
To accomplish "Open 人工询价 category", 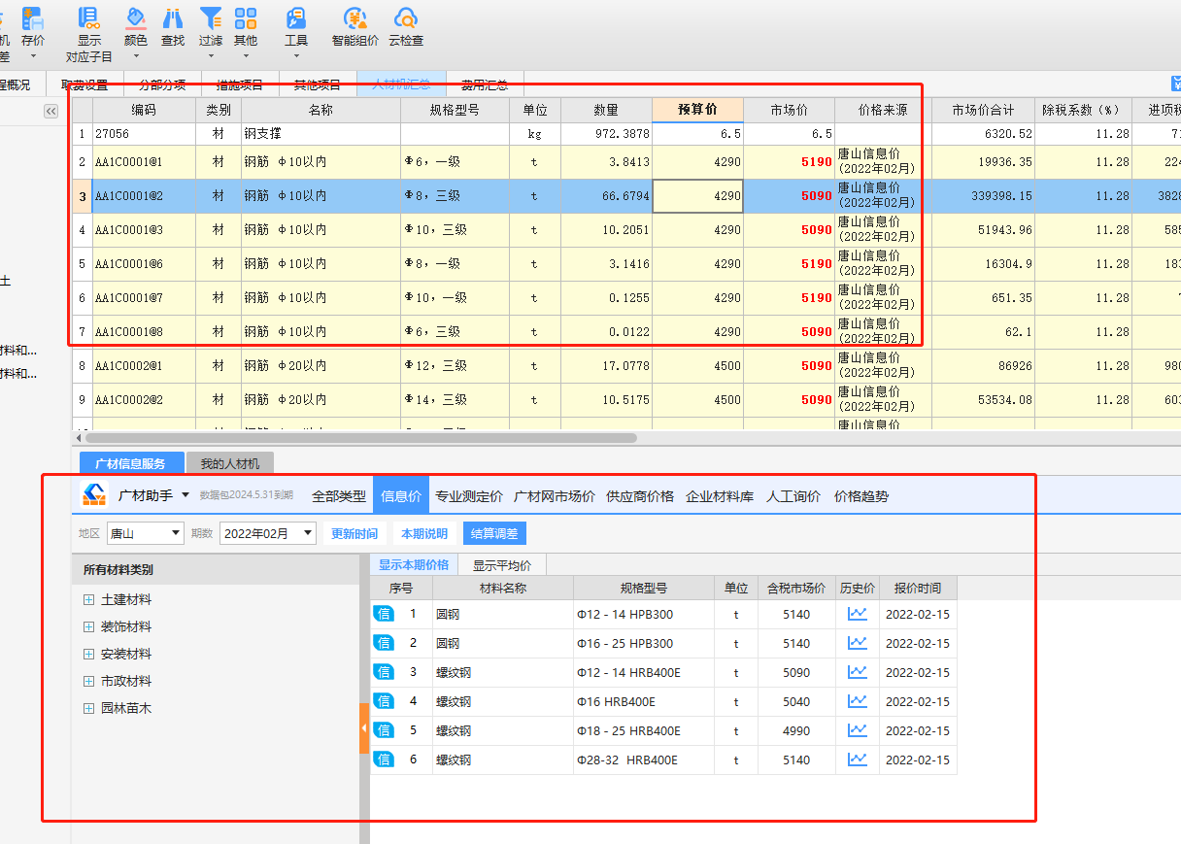I will pos(793,496).
